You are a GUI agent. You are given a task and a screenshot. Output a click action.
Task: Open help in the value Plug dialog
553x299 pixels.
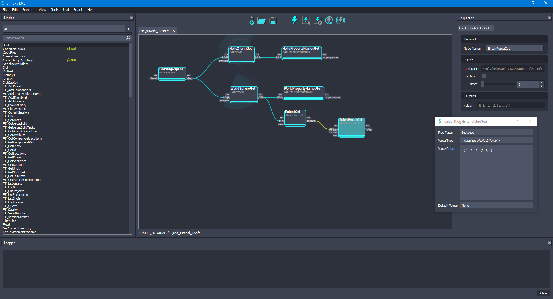tap(517, 121)
